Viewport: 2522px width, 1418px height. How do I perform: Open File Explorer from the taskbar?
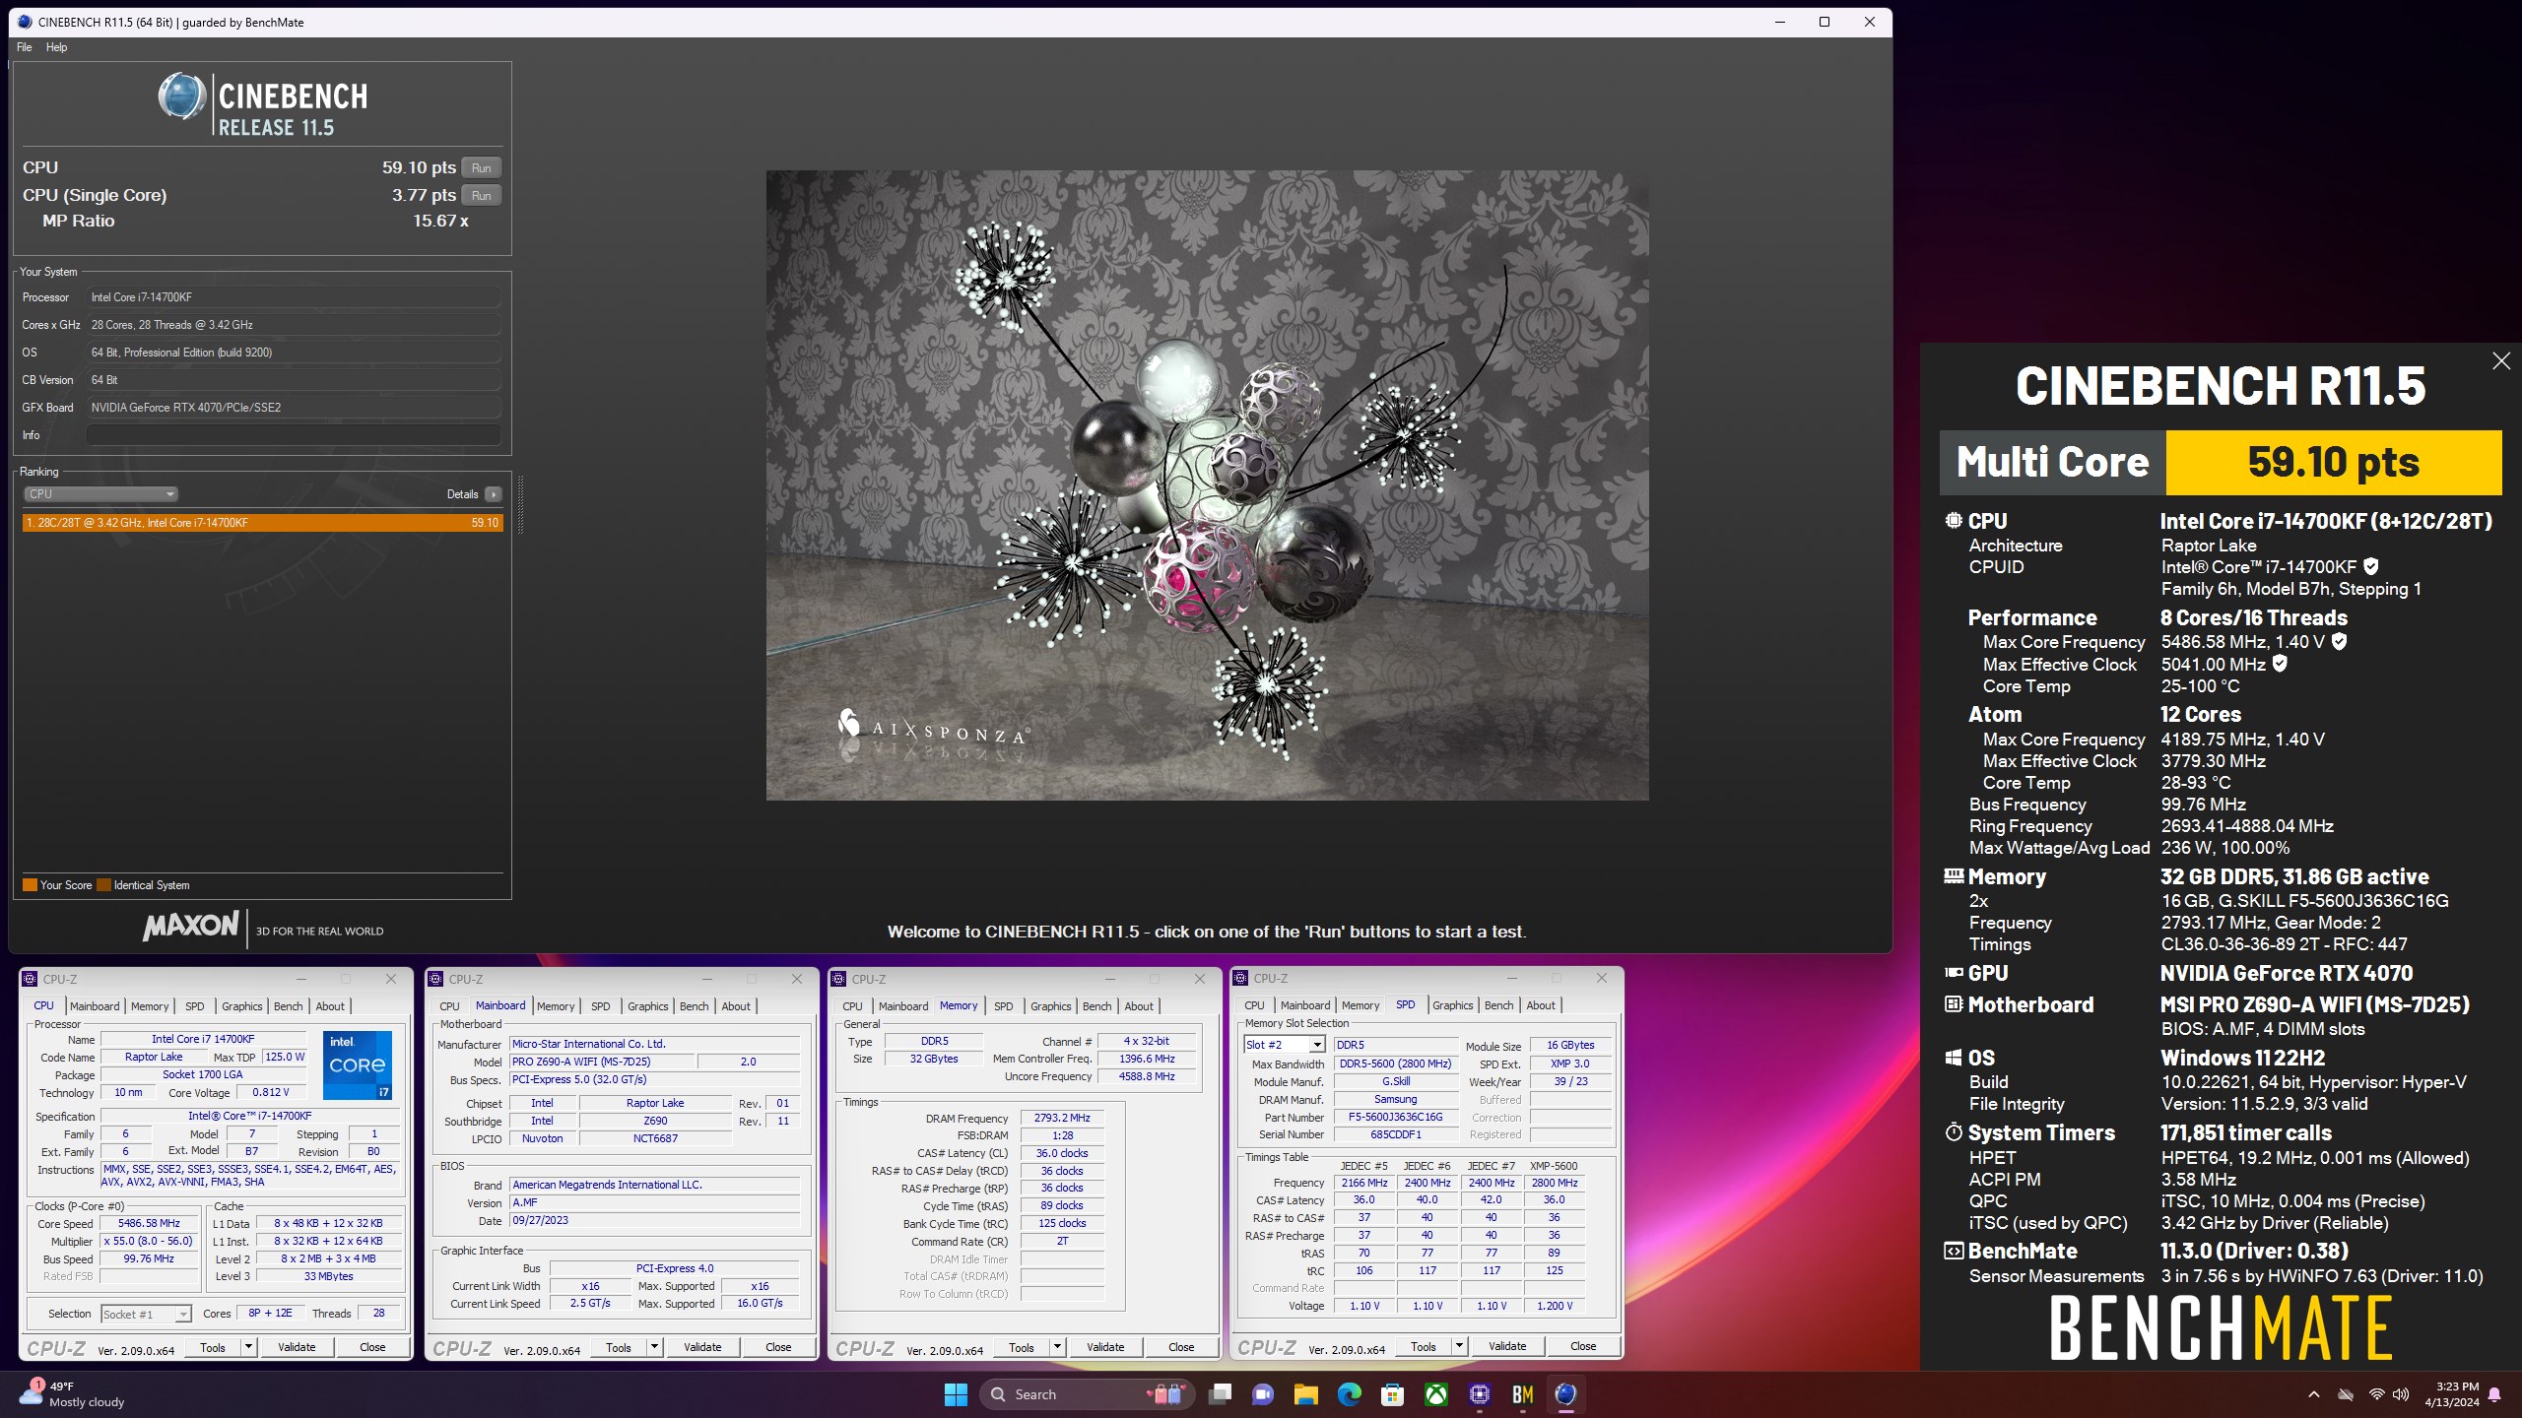[x=1306, y=1394]
